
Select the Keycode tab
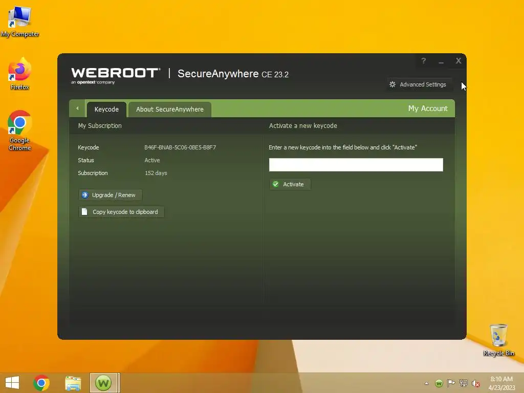(106, 110)
